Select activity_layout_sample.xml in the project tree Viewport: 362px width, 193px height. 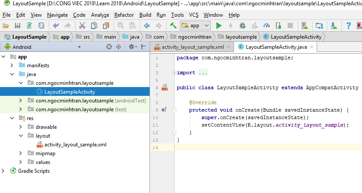point(75,145)
